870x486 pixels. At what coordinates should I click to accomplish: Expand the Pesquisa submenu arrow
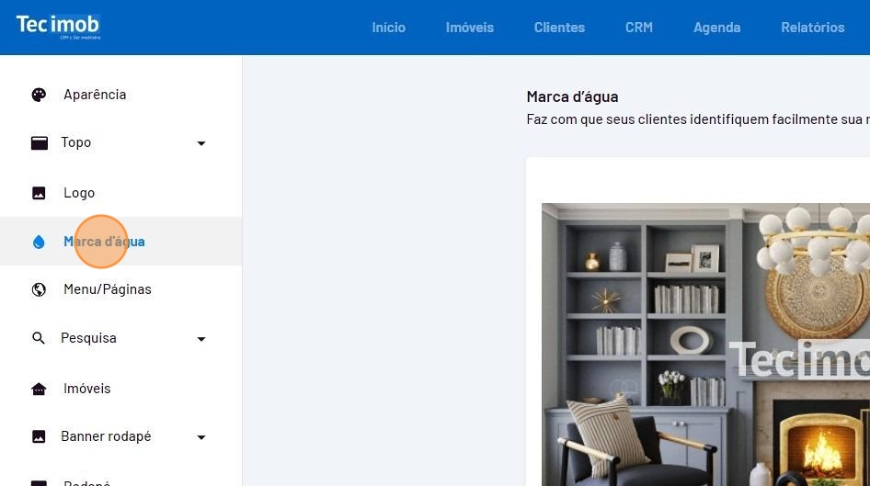(x=201, y=339)
